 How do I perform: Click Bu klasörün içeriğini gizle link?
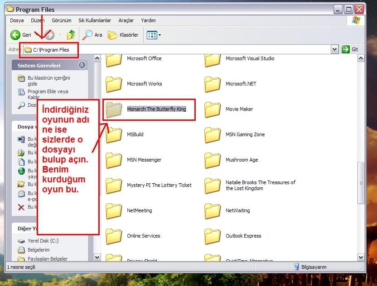(49, 81)
